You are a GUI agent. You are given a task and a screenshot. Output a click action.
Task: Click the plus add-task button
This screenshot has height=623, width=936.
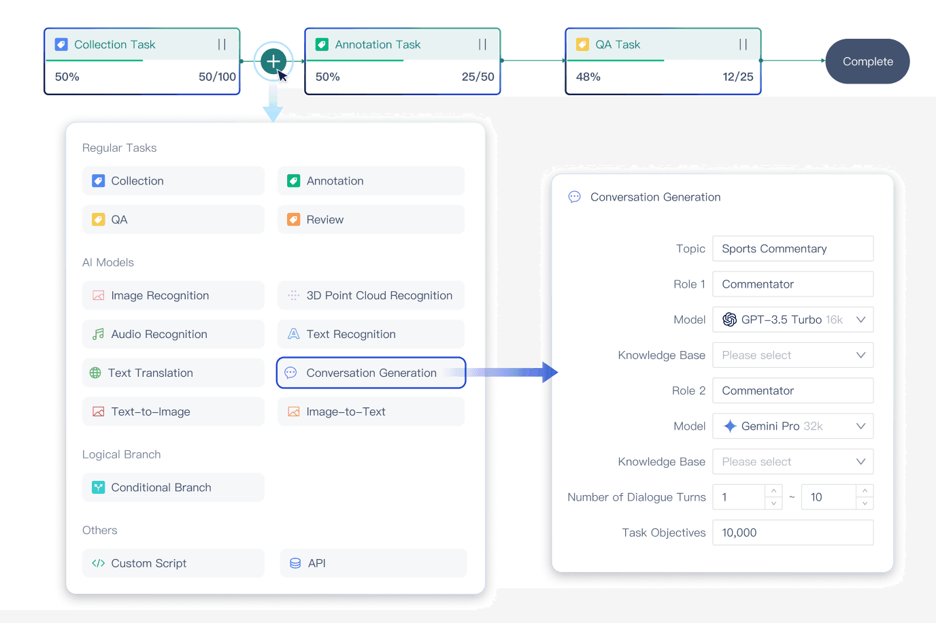point(273,61)
